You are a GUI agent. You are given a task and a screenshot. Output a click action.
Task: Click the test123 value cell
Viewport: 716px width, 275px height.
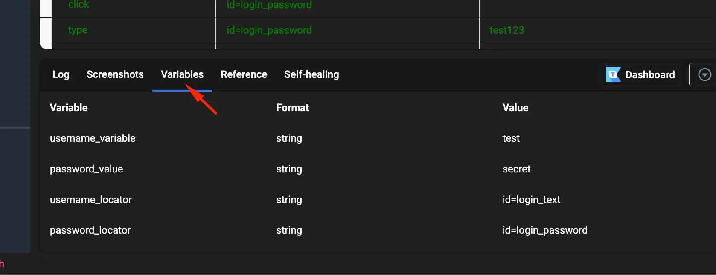[506, 30]
